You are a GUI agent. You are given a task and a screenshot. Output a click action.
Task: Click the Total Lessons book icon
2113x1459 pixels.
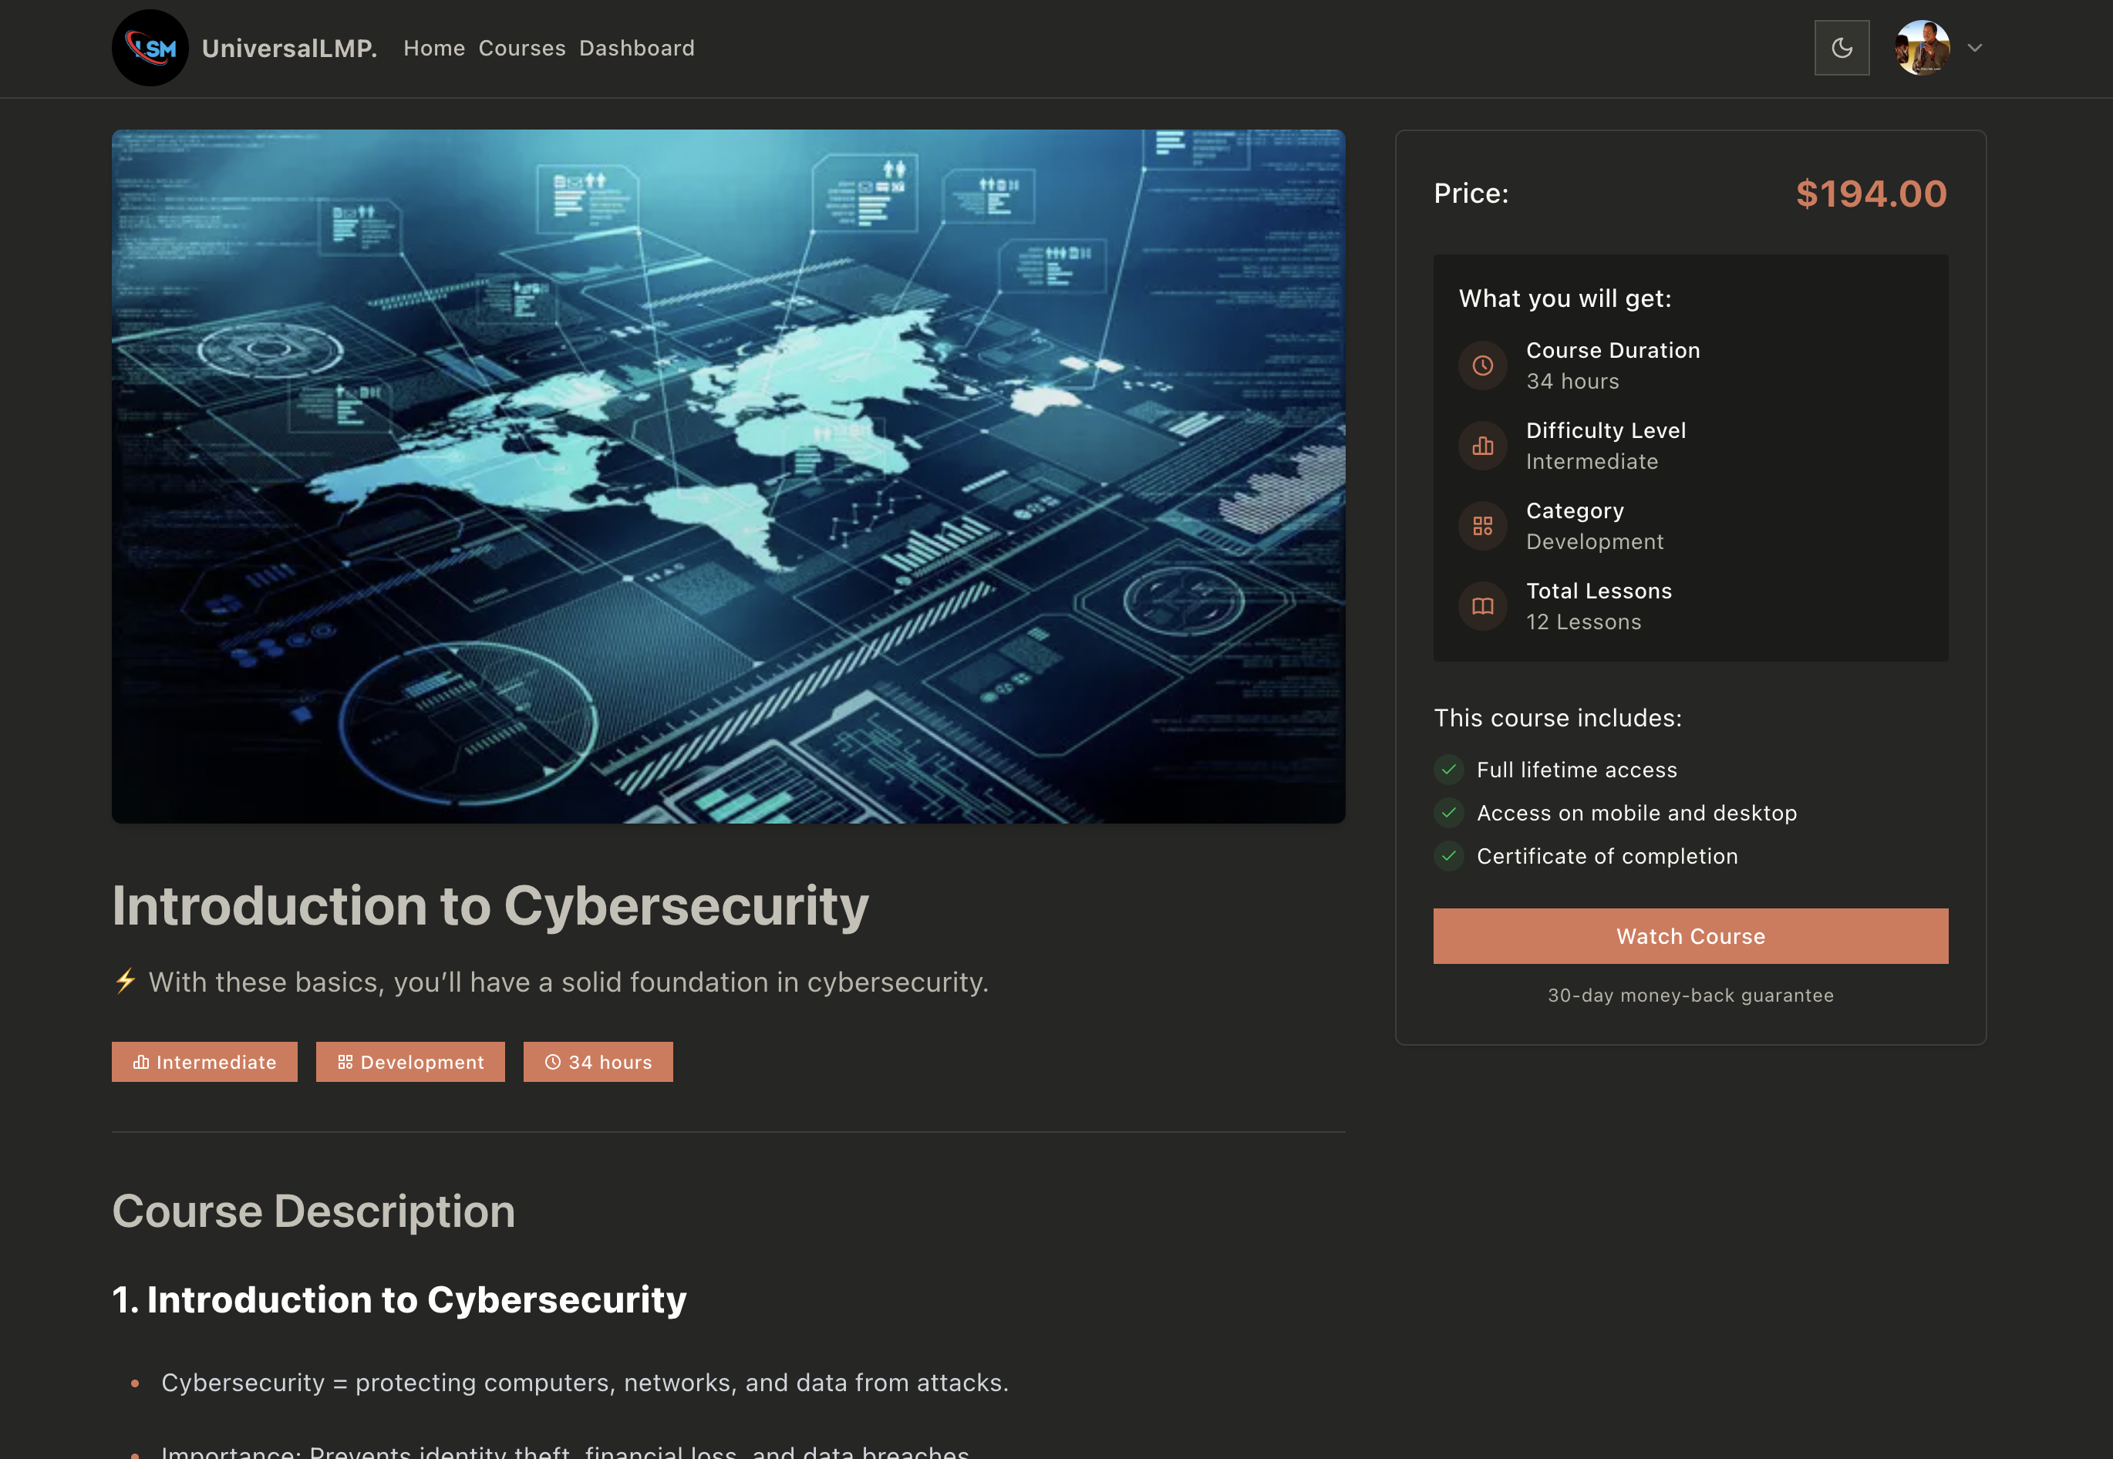pyautogui.click(x=1481, y=606)
